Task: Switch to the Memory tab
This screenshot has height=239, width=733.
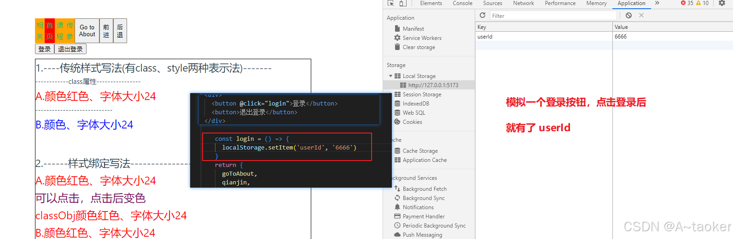Action: [x=596, y=3]
